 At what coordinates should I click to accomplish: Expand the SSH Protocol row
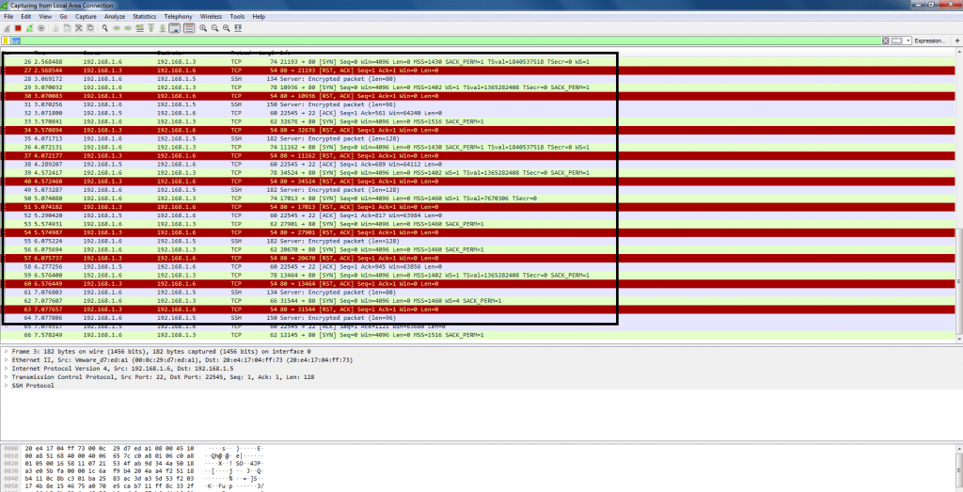(7, 386)
